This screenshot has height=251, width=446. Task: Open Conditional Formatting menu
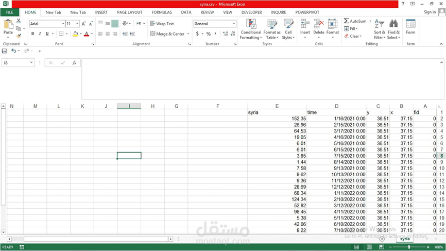coord(251,29)
